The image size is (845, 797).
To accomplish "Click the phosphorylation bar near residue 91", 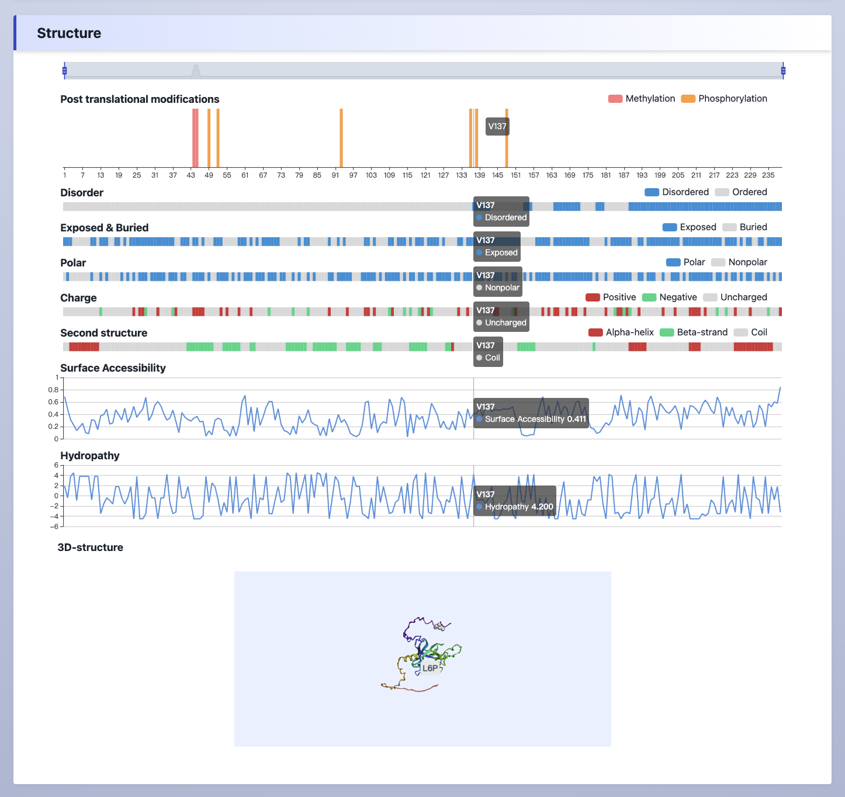I will pos(341,138).
